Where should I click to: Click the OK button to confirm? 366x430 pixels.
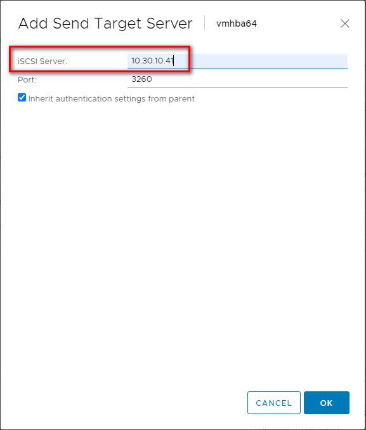327,403
